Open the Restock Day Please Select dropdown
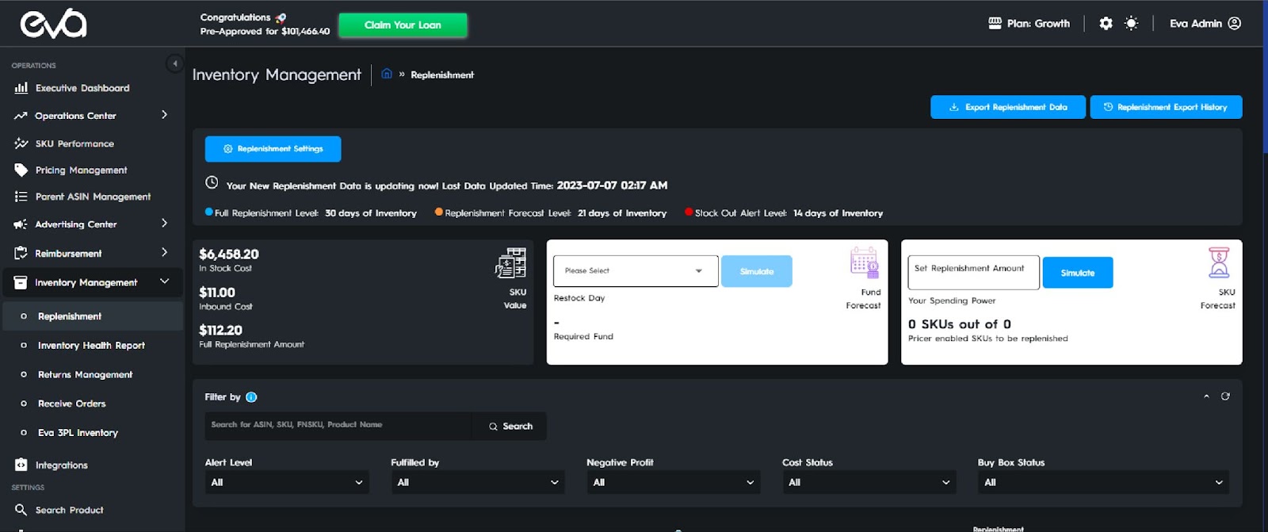This screenshot has width=1268, height=532. tap(636, 271)
